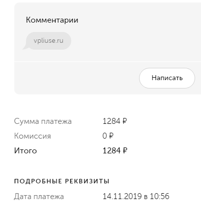Click the Написать button

click(167, 78)
